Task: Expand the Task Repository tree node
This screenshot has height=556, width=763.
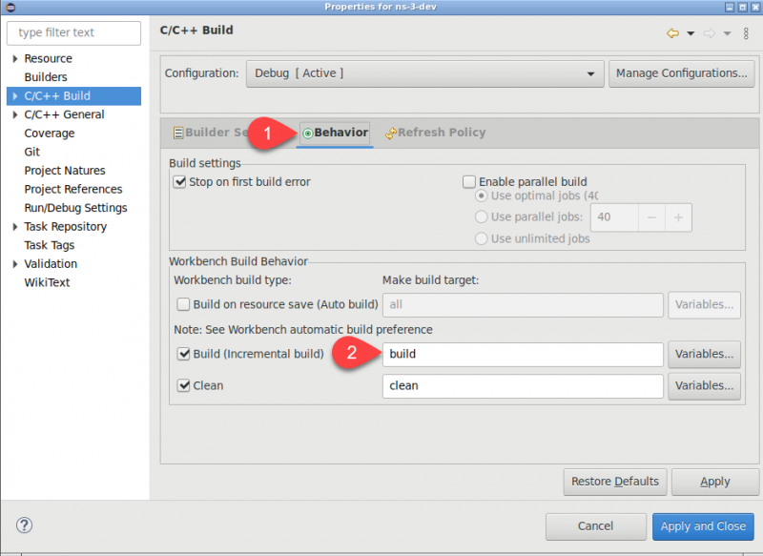Action: point(15,227)
